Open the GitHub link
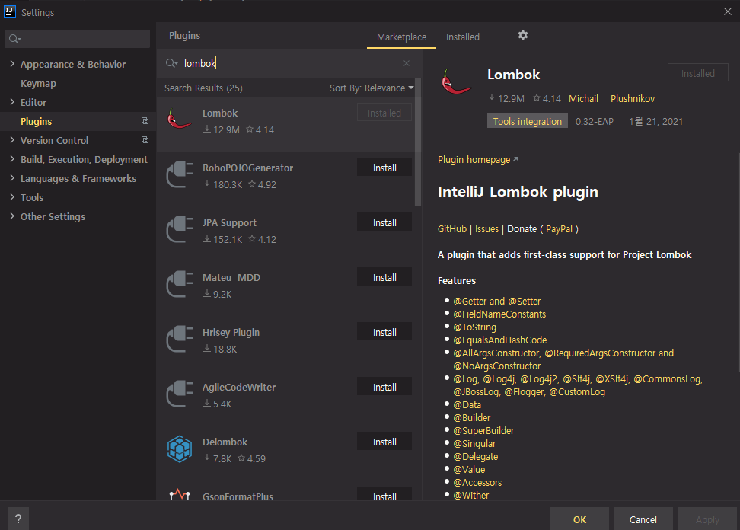This screenshot has height=530, width=740. [x=451, y=229]
